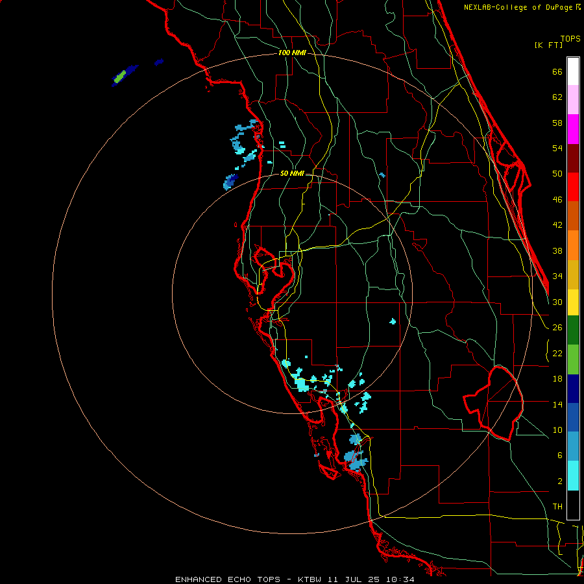Click the "18" legend value
The width and height of the screenshot is (584, 584).
[557, 379]
